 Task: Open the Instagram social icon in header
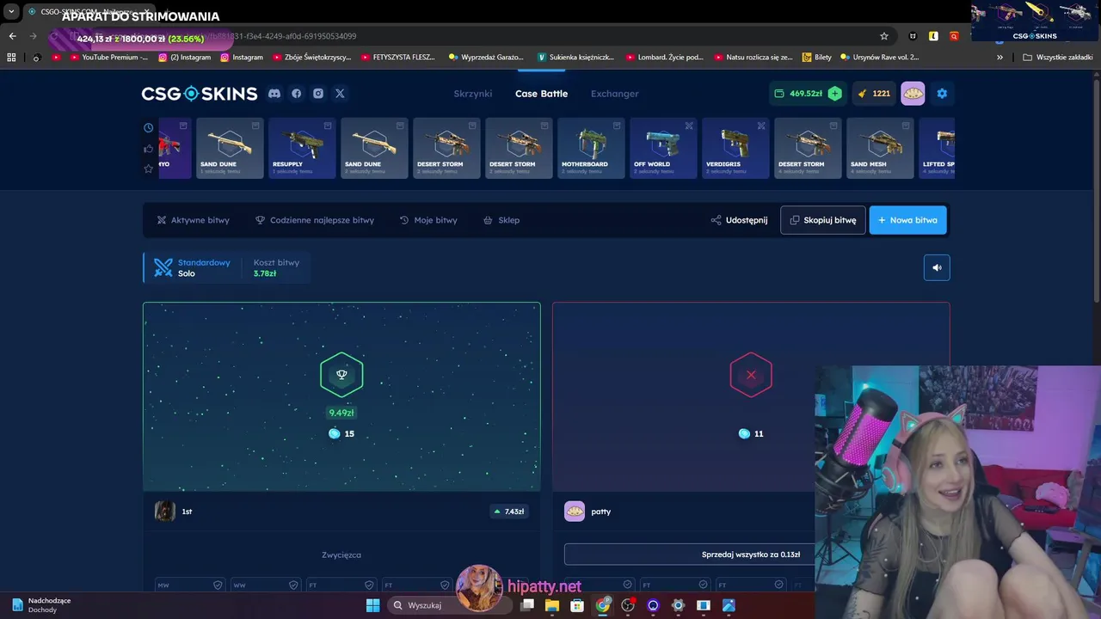[318, 94]
